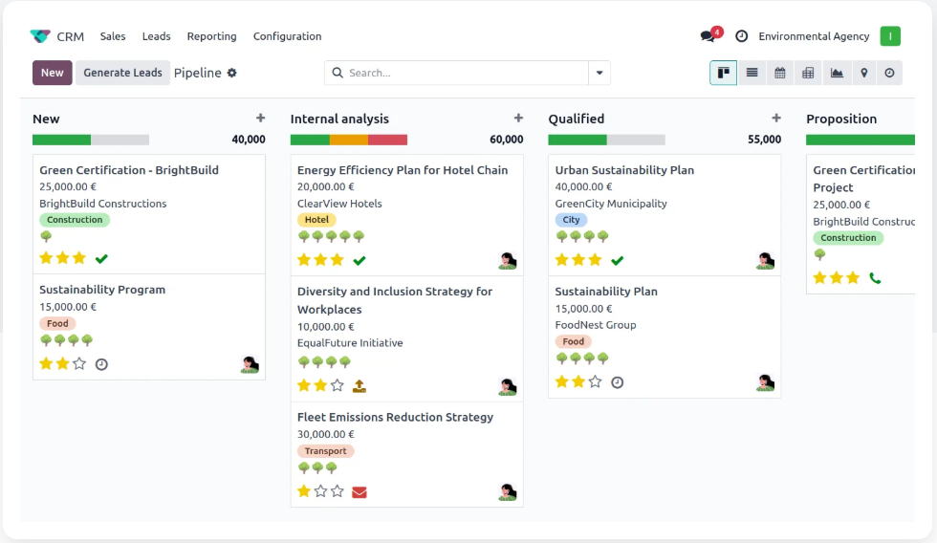The width and height of the screenshot is (937, 543).
Task: Click the 60,000 total of Internal analysis
Action: tap(506, 140)
